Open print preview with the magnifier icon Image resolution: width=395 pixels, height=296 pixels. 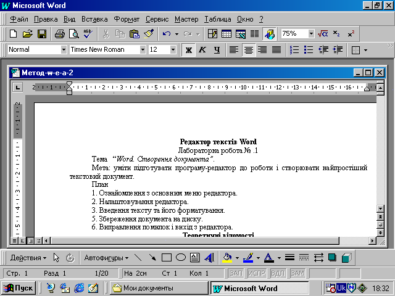coord(74,34)
